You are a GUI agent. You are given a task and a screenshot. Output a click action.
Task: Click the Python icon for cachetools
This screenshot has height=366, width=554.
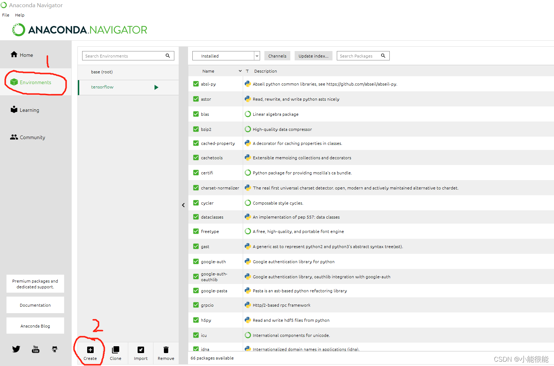[248, 157]
